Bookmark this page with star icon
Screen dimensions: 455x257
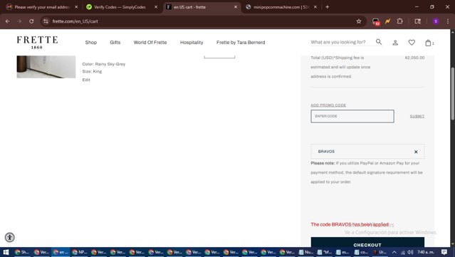tap(359, 21)
